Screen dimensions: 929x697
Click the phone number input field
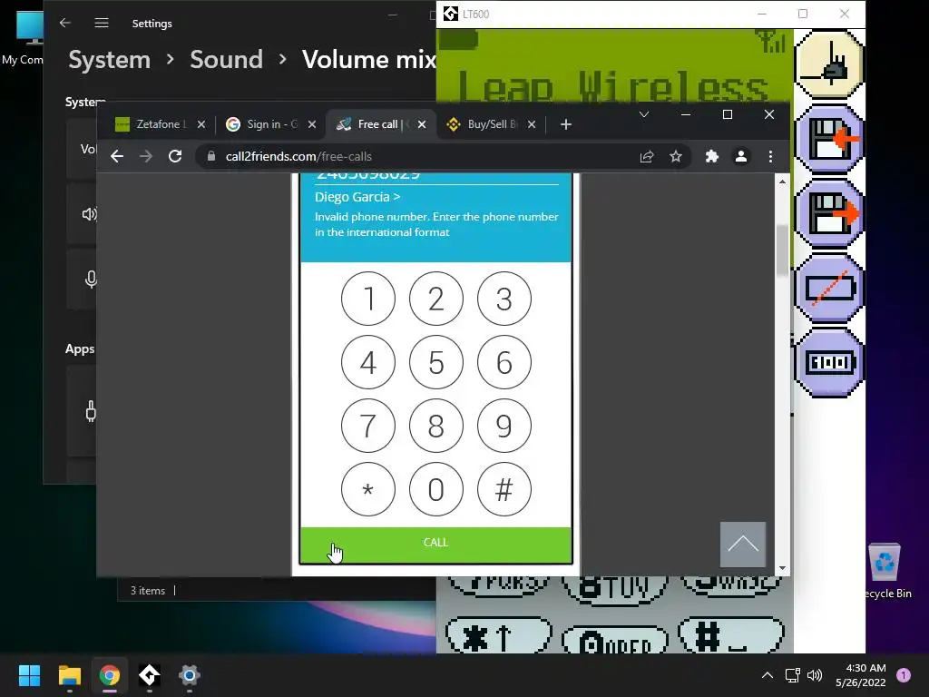pyautogui.click(x=436, y=178)
